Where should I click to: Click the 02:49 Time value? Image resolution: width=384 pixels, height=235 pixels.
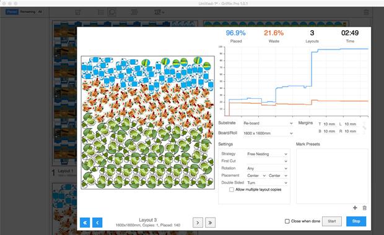pyautogui.click(x=350, y=33)
